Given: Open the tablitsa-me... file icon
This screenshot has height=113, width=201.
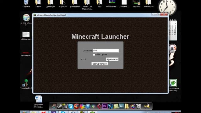Looking at the screenshot, I should [26, 36].
